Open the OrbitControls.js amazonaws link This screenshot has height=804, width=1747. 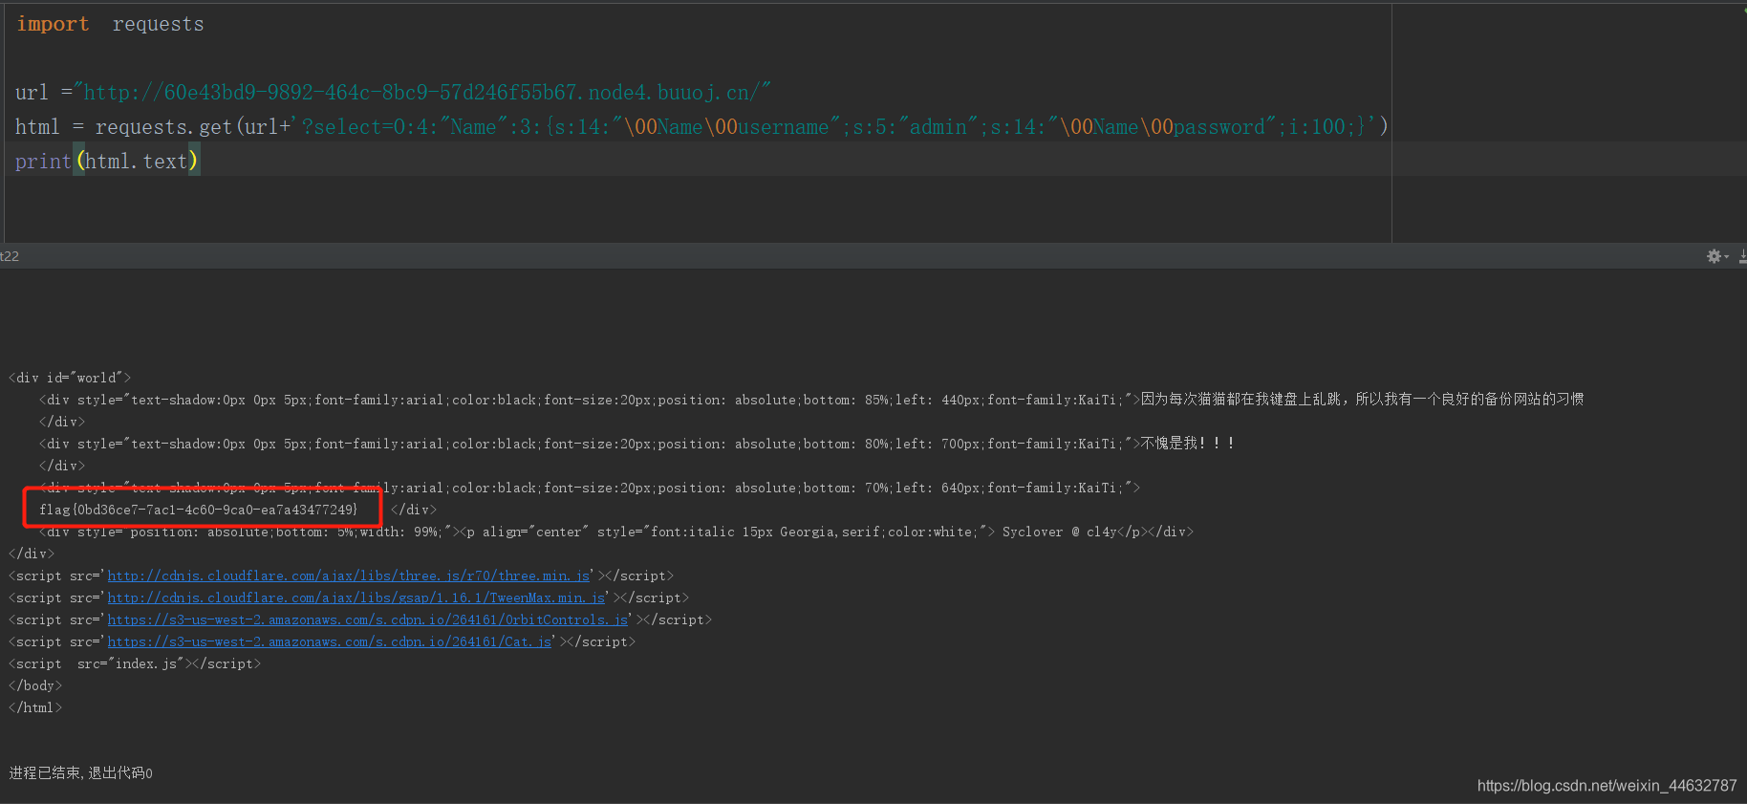[368, 619]
